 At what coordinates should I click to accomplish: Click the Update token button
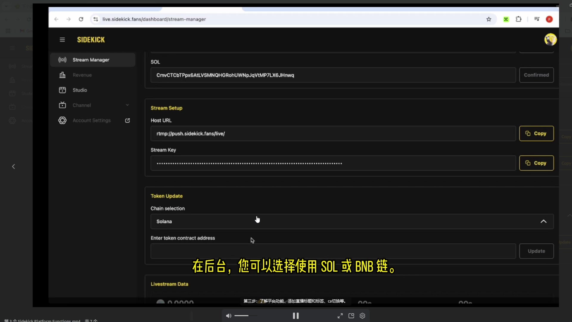coord(536,251)
